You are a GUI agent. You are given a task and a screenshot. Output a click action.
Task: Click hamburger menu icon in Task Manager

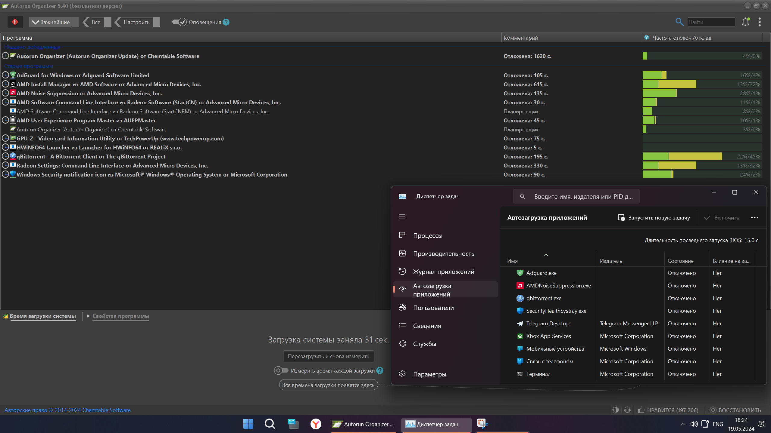click(x=402, y=217)
